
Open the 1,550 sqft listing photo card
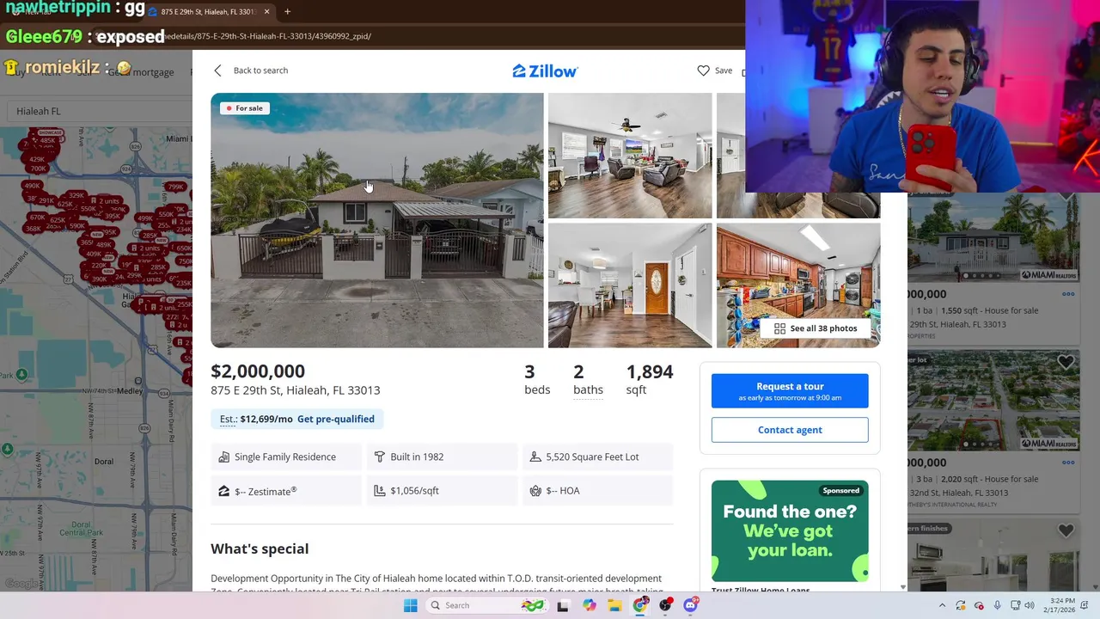tap(993, 238)
